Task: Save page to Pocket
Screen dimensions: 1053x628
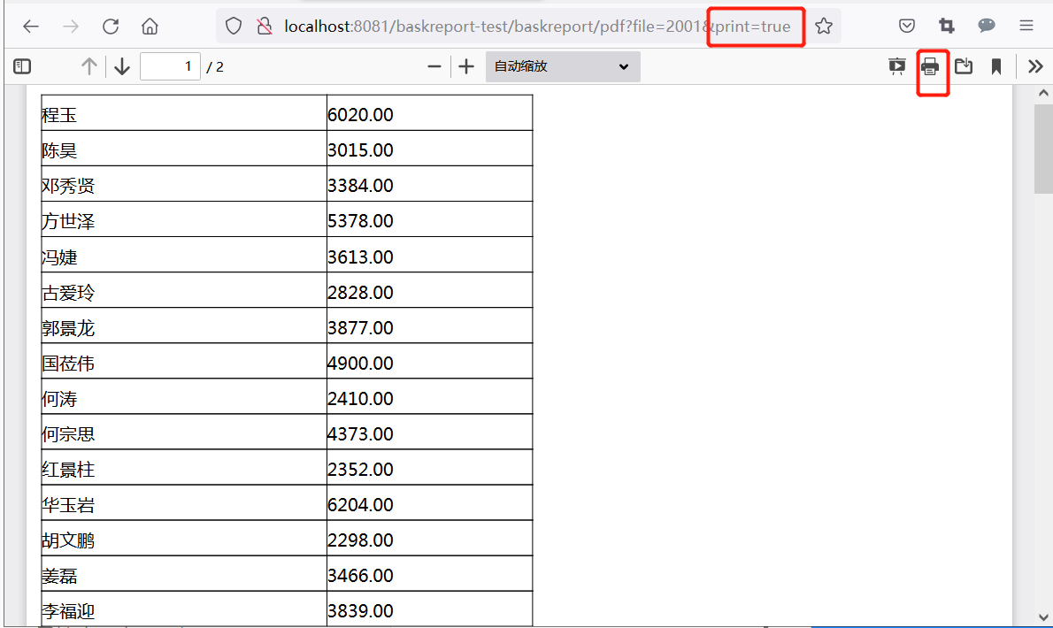Action: pos(907,27)
